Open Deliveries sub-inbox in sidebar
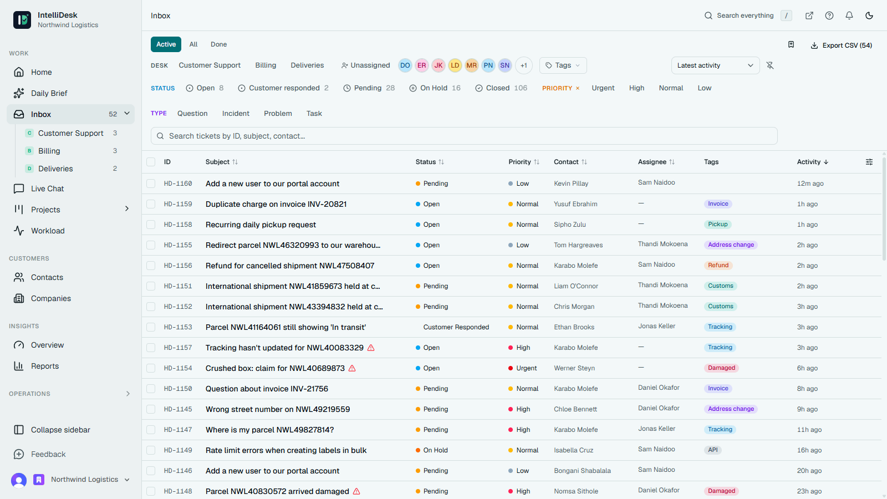 click(72, 169)
